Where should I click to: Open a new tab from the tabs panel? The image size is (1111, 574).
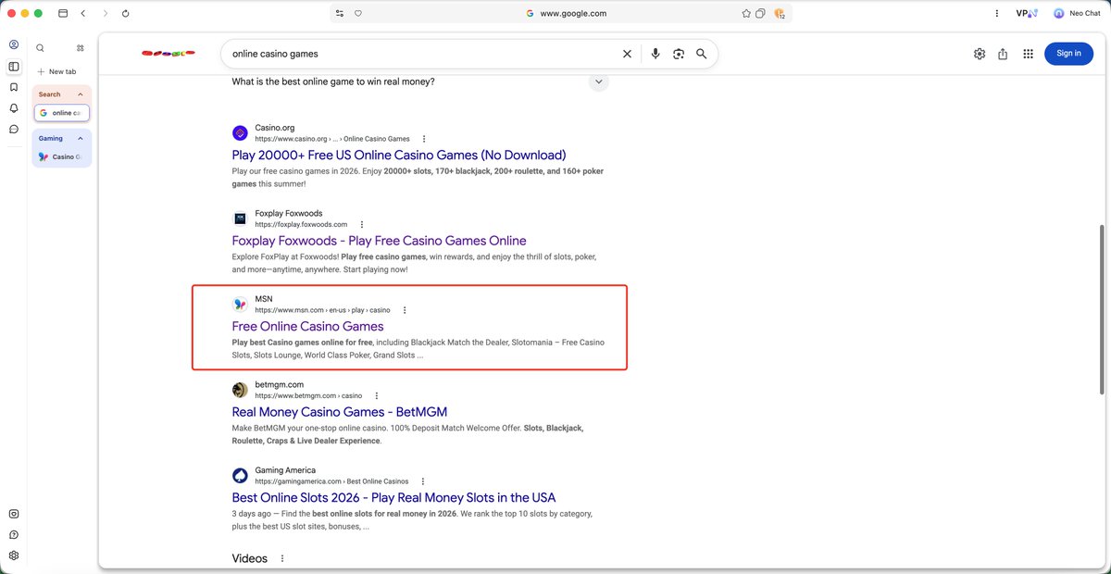[x=56, y=71]
